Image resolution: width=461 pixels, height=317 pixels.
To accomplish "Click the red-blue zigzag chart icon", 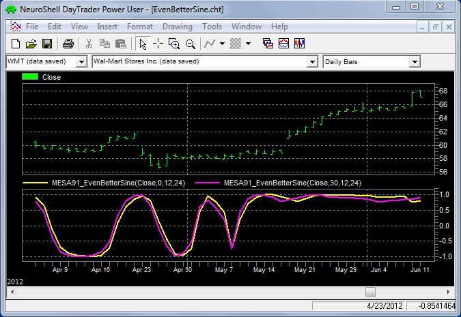I will coord(299,44).
